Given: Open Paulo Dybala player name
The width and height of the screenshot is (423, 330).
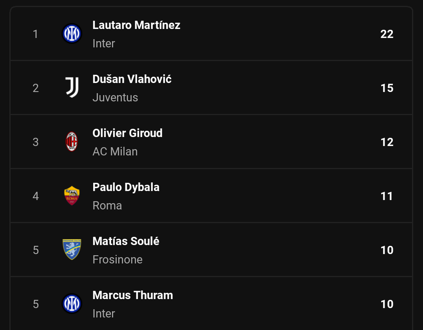Looking at the screenshot, I should (126, 188).
